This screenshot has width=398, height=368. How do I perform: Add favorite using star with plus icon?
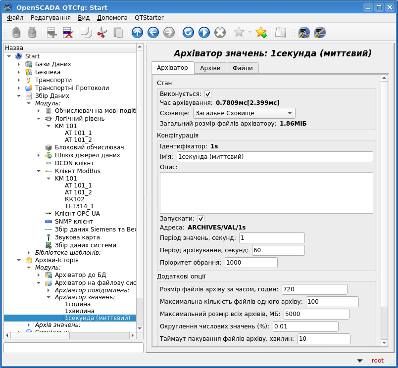click(261, 33)
